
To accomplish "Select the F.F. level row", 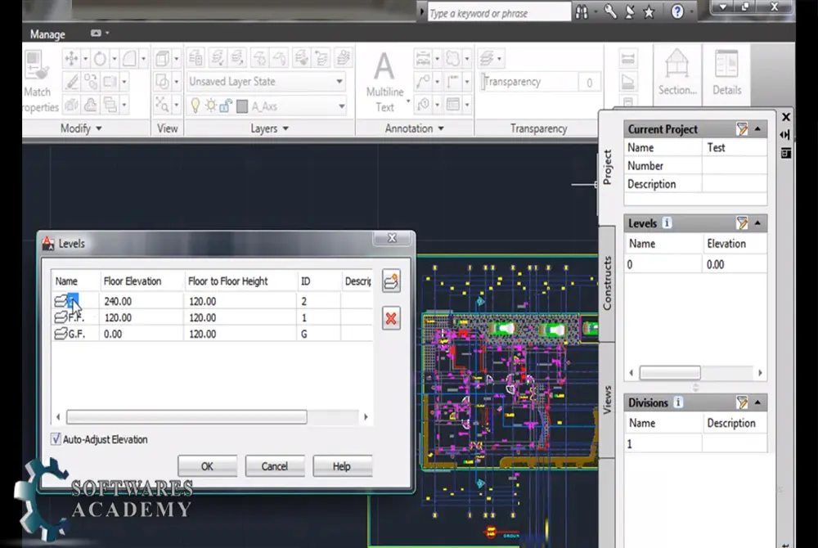I will pos(213,317).
